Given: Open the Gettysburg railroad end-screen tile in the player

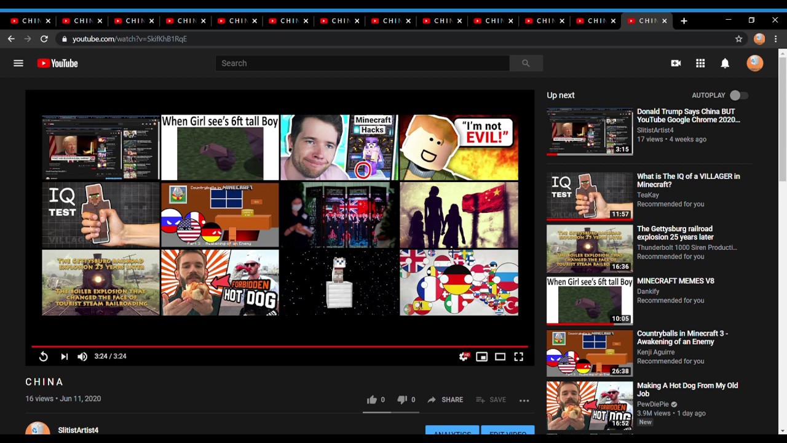Looking at the screenshot, I should click(x=101, y=282).
